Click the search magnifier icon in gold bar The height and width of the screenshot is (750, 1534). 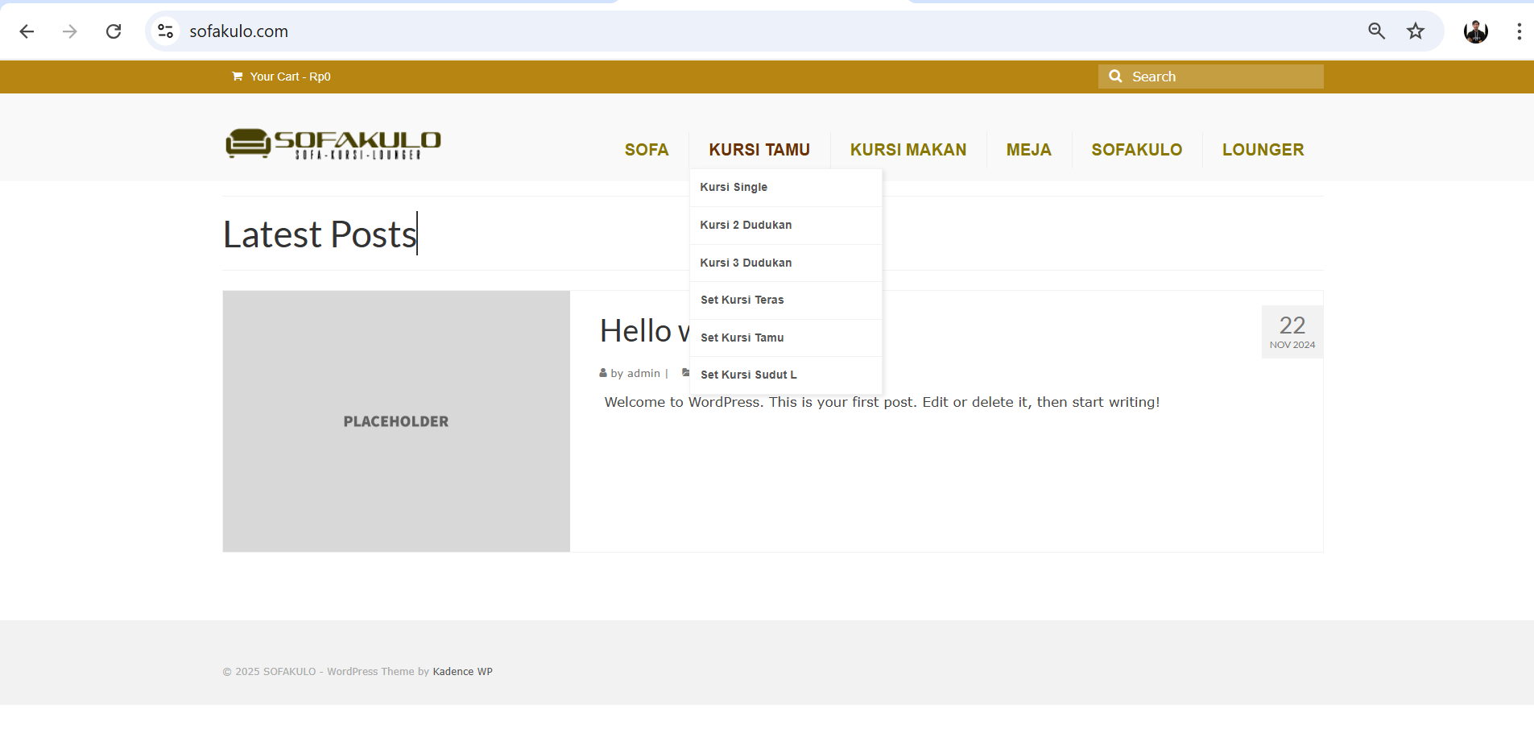pyautogui.click(x=1115, y=77)
